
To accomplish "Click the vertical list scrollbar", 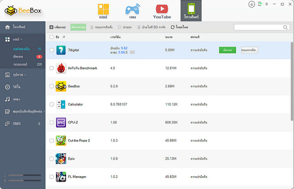I will coord(292,82).
